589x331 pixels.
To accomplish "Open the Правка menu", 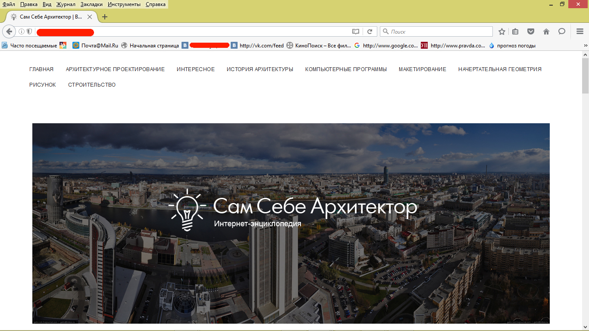I will (29, 4).
